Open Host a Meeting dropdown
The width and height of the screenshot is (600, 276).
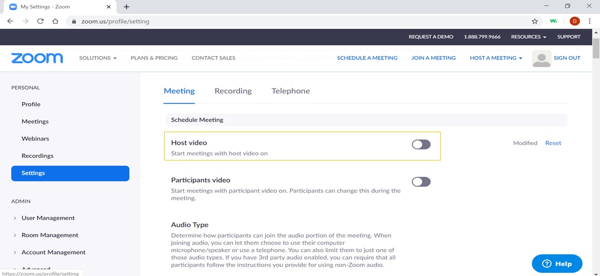(495, 58)
